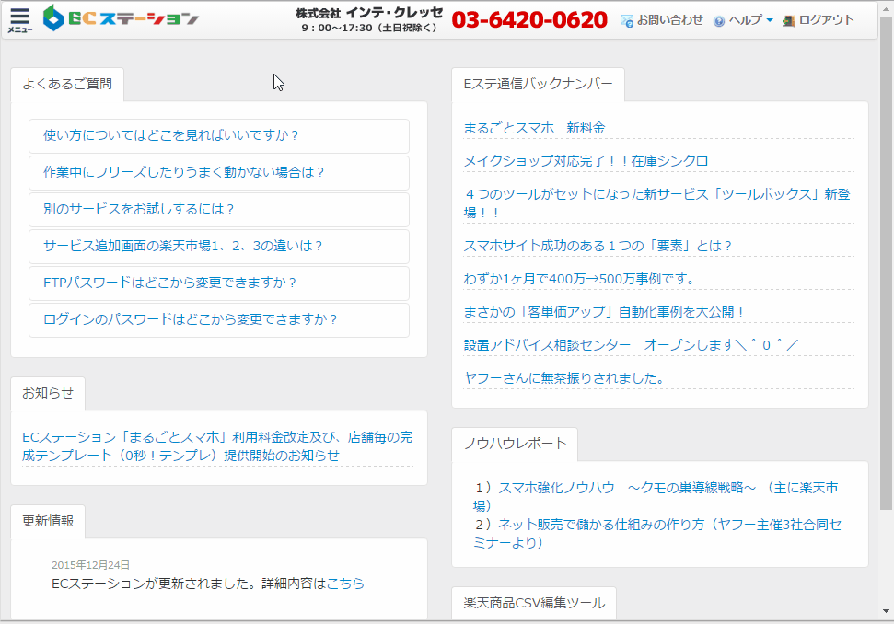Open the hamburger メニュー icon
Image resolution: width=894 pixels, height=624 pixels.
19,20
